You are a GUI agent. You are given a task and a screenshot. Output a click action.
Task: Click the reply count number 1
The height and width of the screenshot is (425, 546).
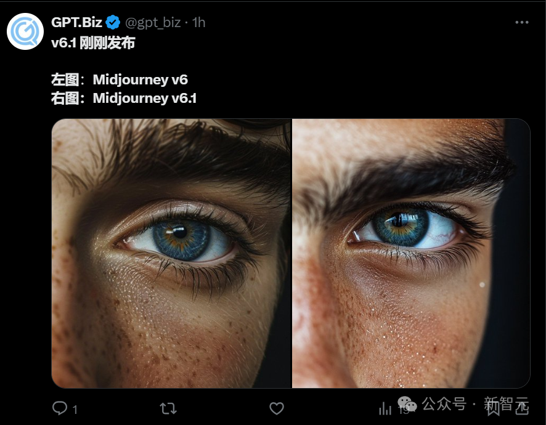coord(75,408)
